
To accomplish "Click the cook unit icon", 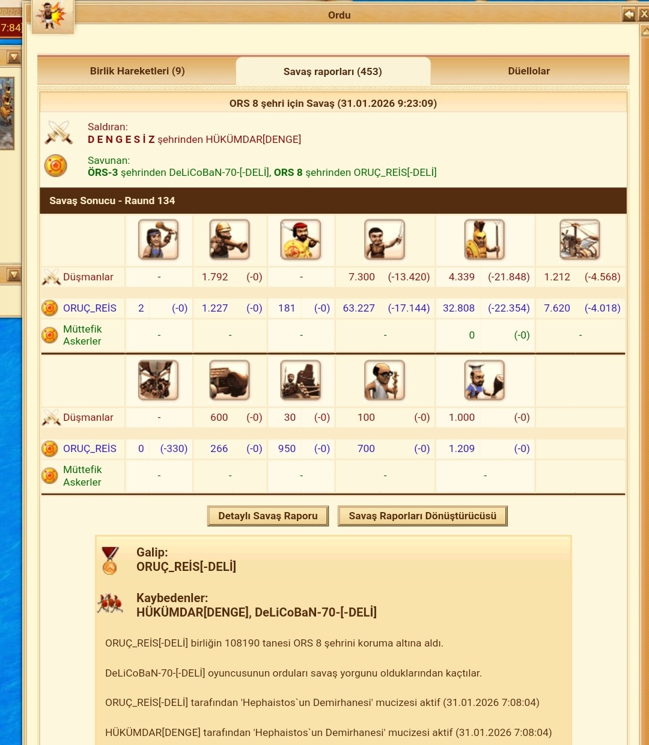I will pyautogui.click(x=484, y=380).
